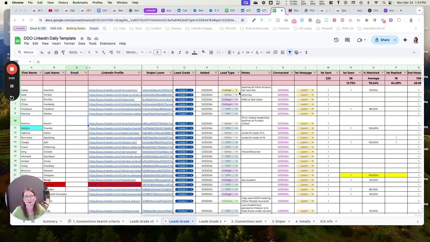Screen dimensions: 430x242
Task: Switch to the Leads Grade v2 sheet tab
Action: [x=141, y=221]
